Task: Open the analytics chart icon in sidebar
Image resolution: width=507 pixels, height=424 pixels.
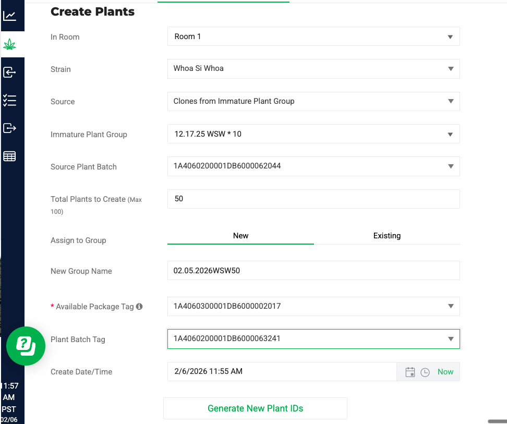Action: point(11,16)
